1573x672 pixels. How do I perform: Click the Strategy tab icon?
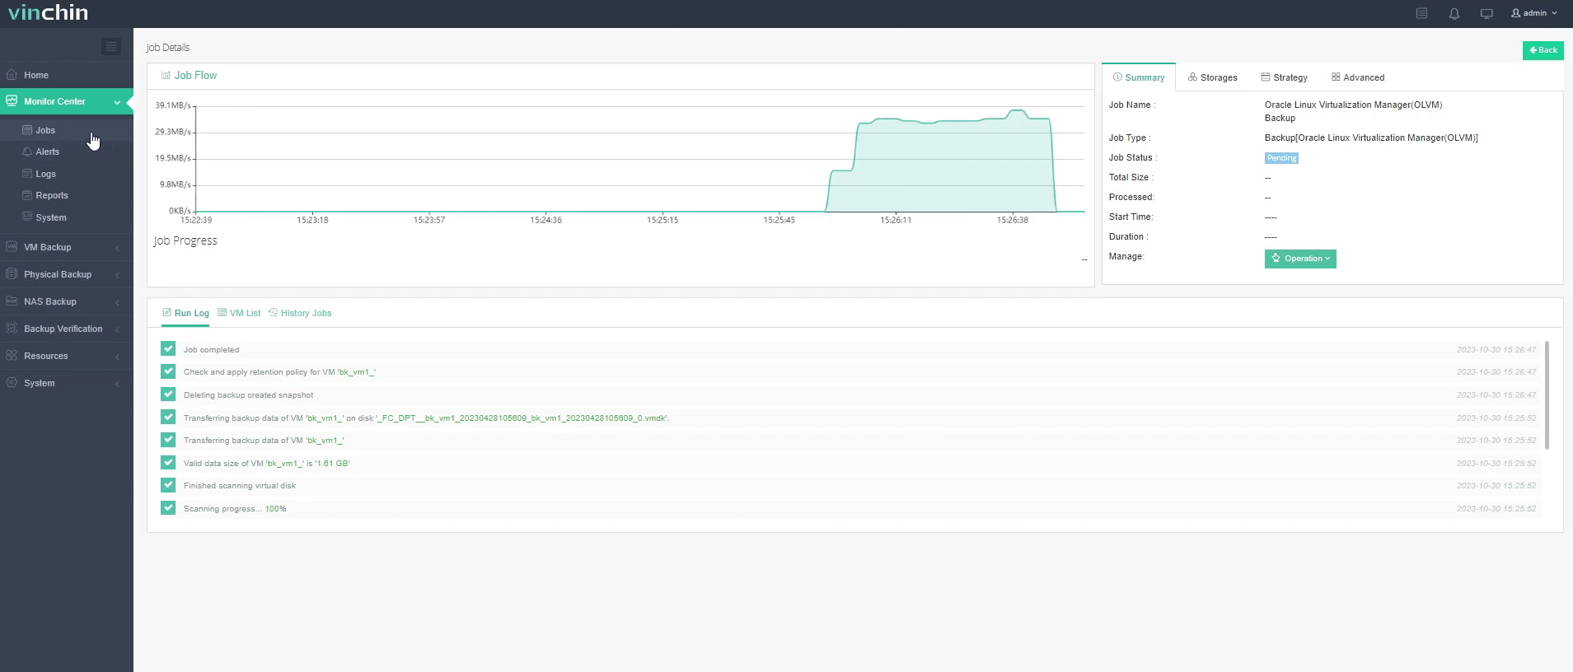pos(1266,77)
